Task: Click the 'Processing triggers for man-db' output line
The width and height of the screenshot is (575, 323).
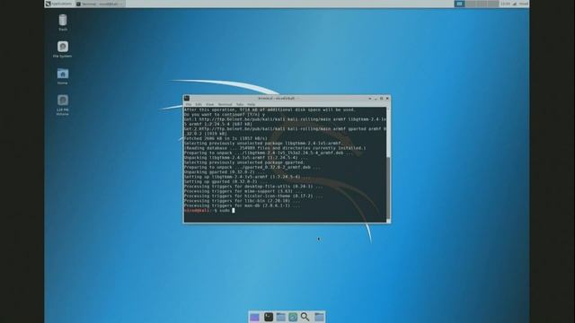Action: (x=242, y=205)
